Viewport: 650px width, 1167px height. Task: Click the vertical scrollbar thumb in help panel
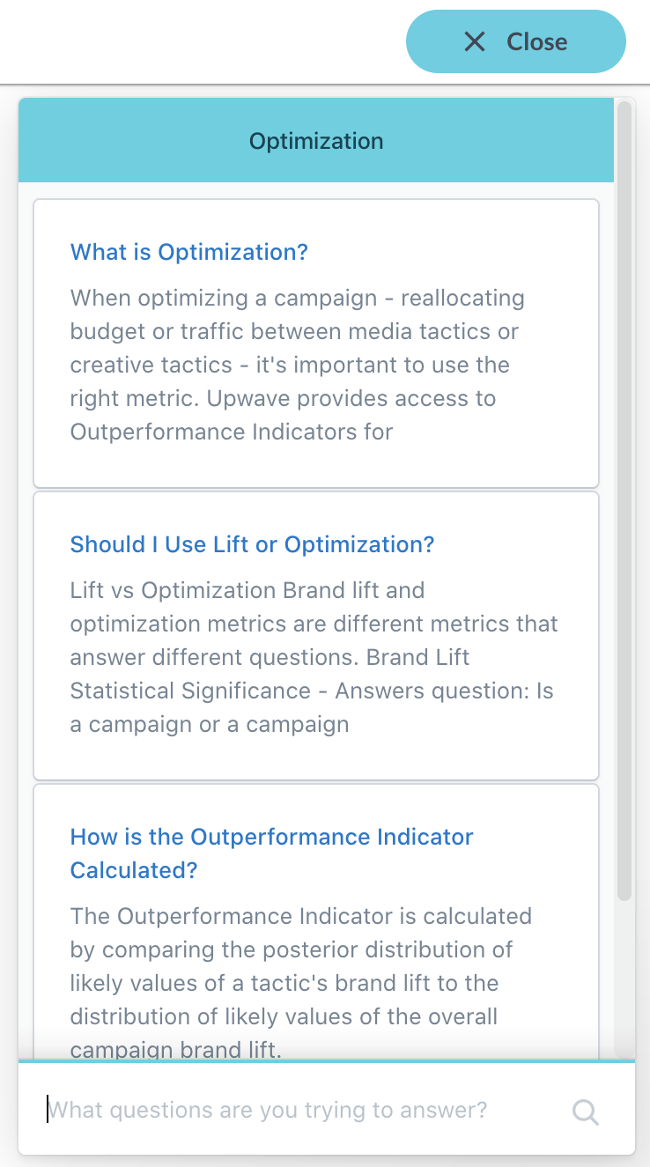coord(624,502)
